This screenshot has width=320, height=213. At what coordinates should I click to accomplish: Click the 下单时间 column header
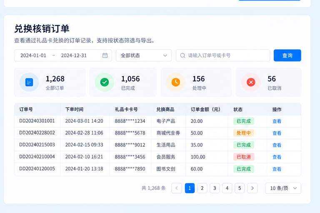tap(74, 109)
